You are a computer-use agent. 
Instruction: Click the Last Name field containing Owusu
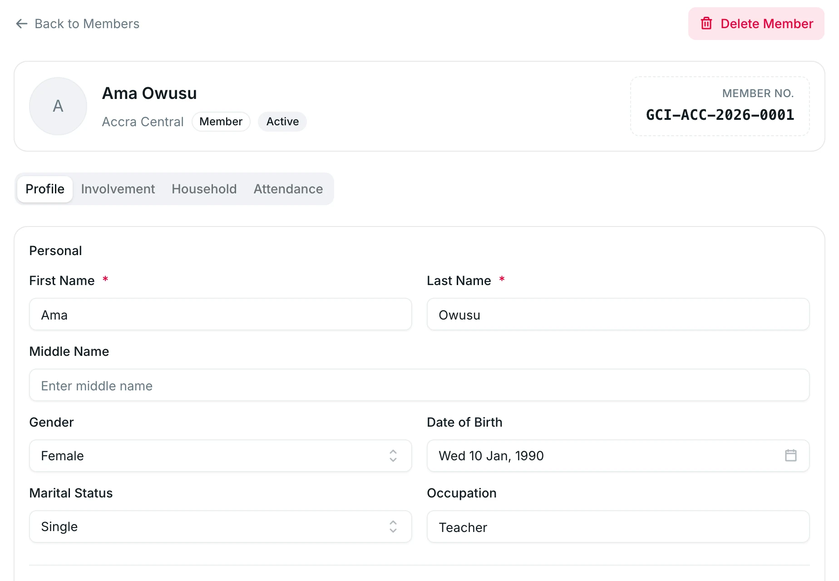618,314
